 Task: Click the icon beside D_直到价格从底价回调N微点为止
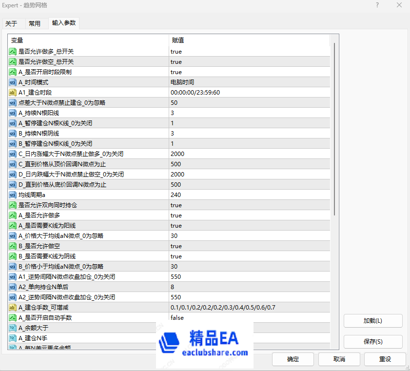coord(13,185)
